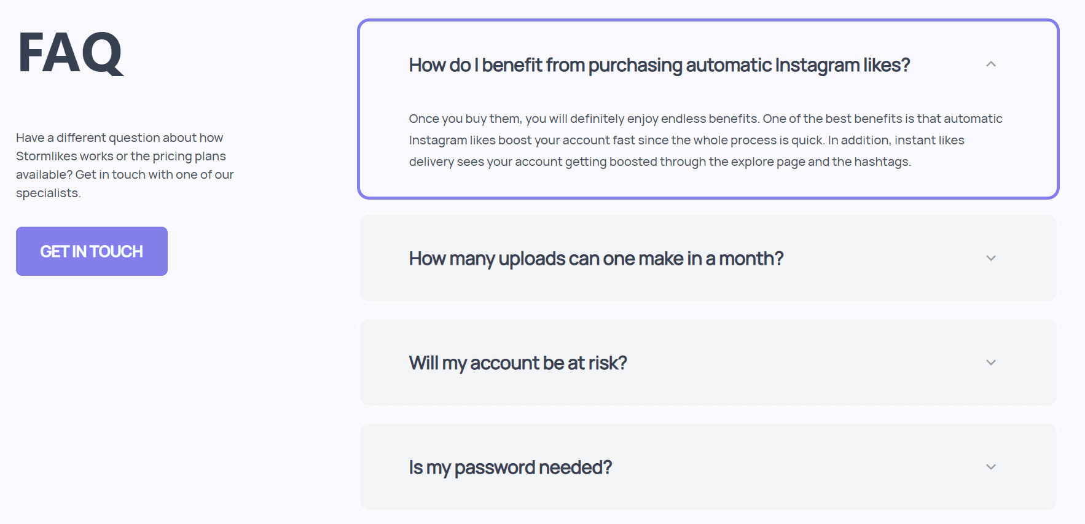Click the 'How do I benefit from purchasing' question title
Viewport: 1085px width, 524px height.
click(x=659, y=65)
